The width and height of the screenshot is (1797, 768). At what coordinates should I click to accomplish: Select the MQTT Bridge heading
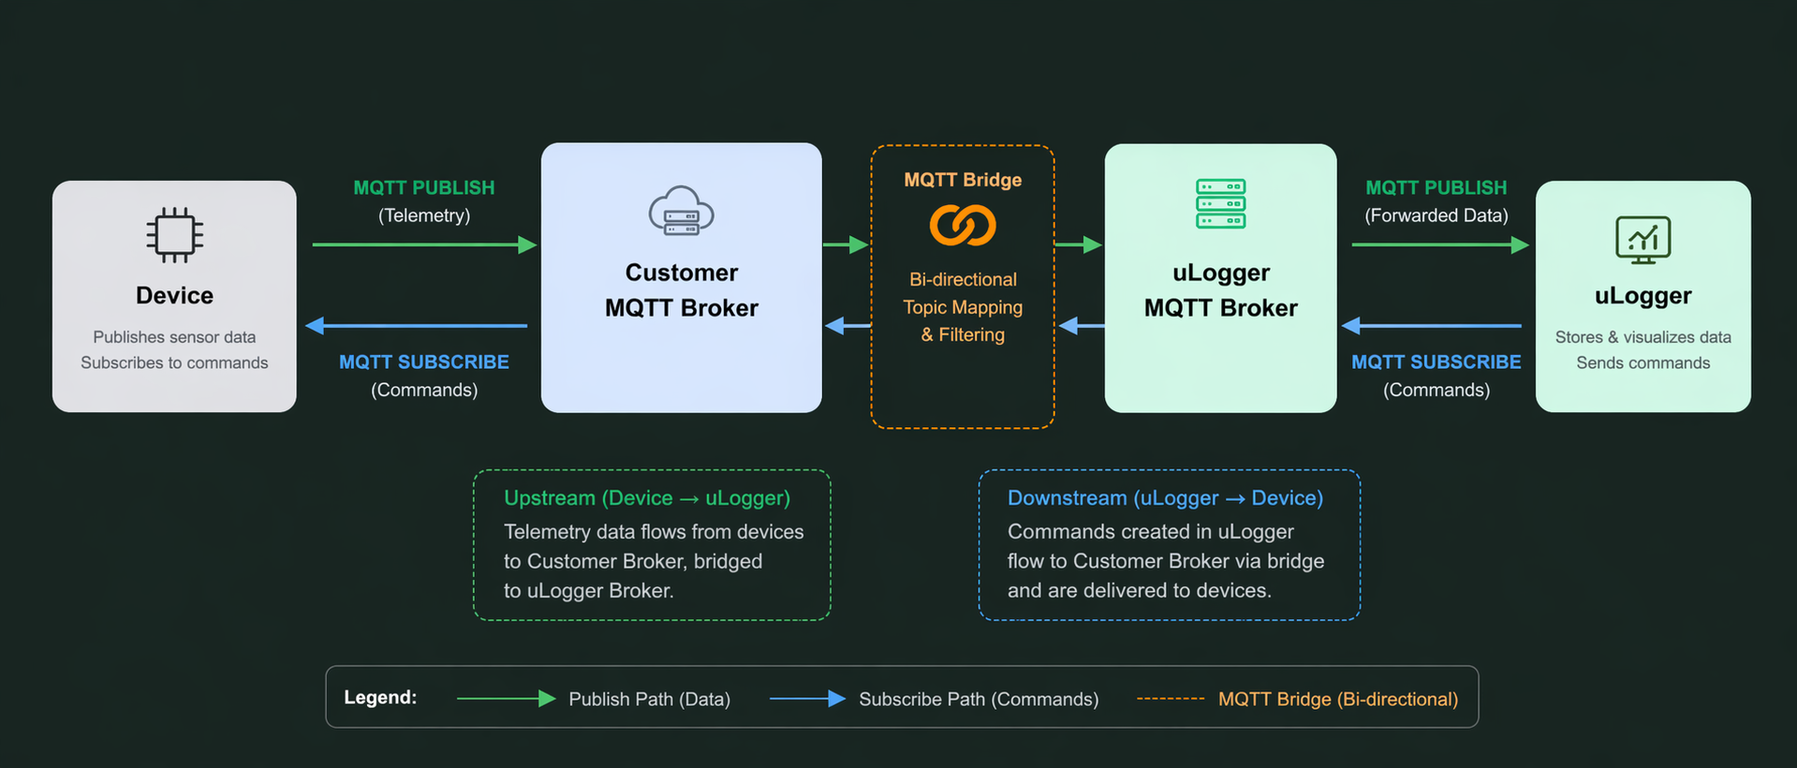pos(963,180)
